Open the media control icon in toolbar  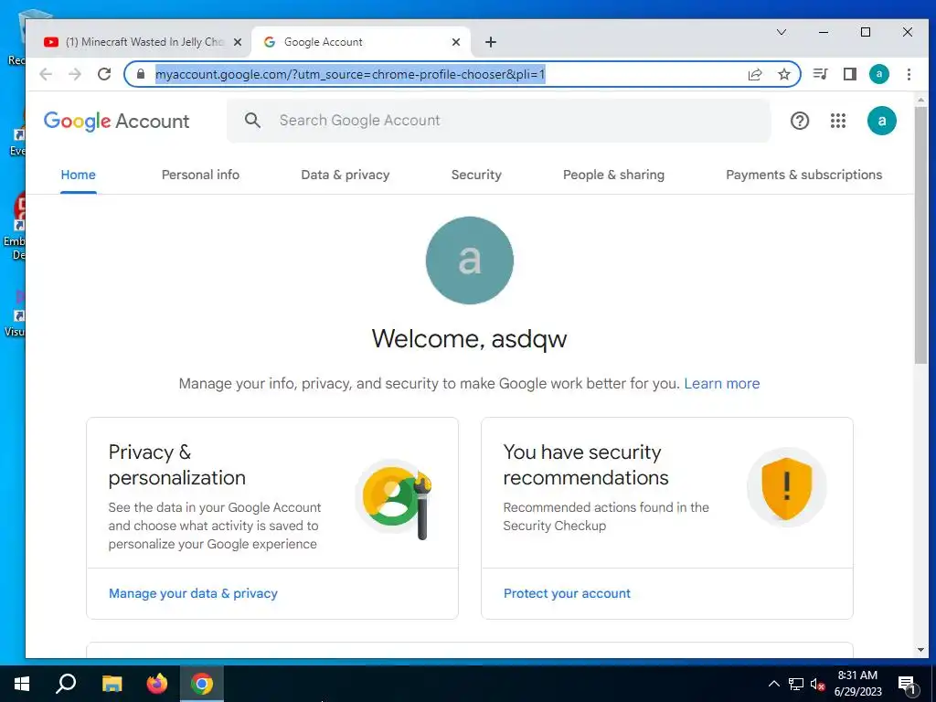pyautogui.click(x=821, y=74)
